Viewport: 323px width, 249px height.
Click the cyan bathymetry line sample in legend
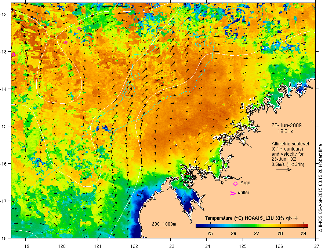159,228
